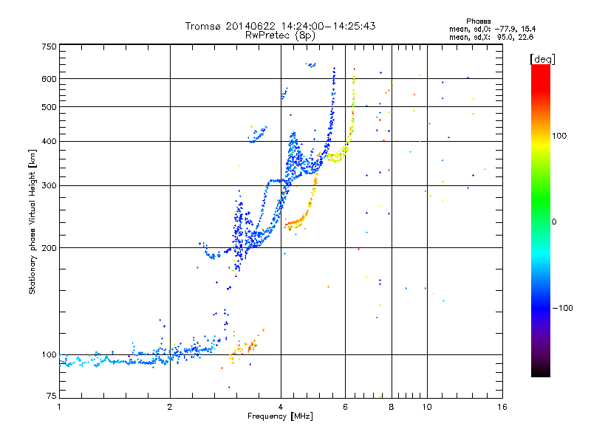Click the 'Phases' header text
This screenshot has height=443, width=591.
[478, 21]
